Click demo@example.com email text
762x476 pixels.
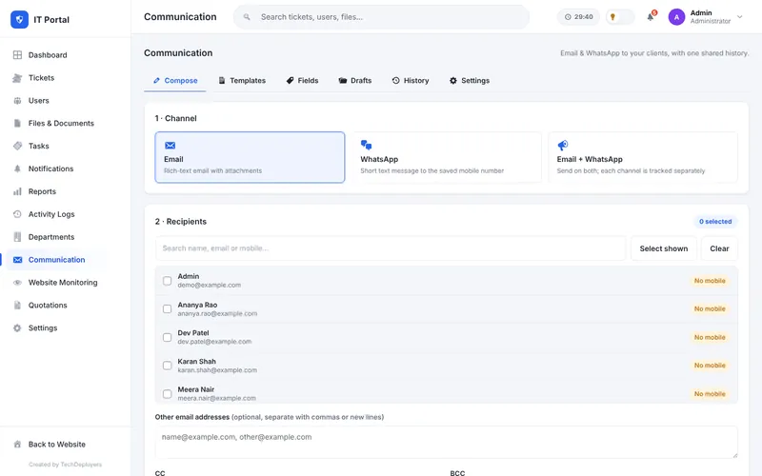click(x=209, y=285)
